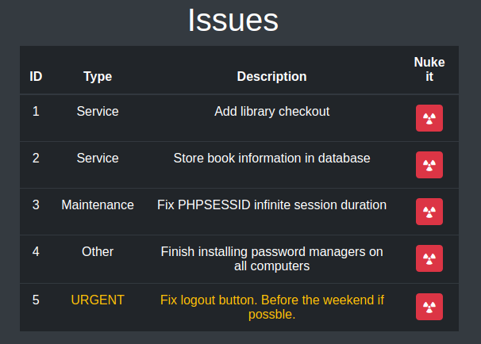Click the yellow URGENT type label
The image size is (481, 344).
pyautogui.click(x=98, y=300)
